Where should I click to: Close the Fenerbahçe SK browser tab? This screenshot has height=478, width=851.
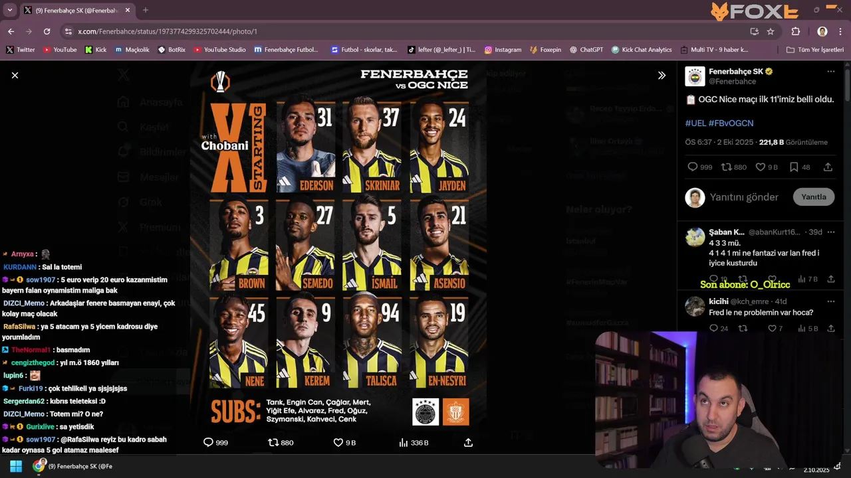click(x=129, y=10)
